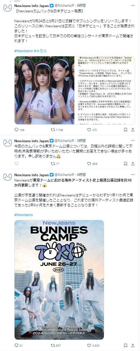Open the NewJeans group photo in first tweet
Image resolution: width=140 pixels, height=351 pixels.
click(x=44, y=90)
